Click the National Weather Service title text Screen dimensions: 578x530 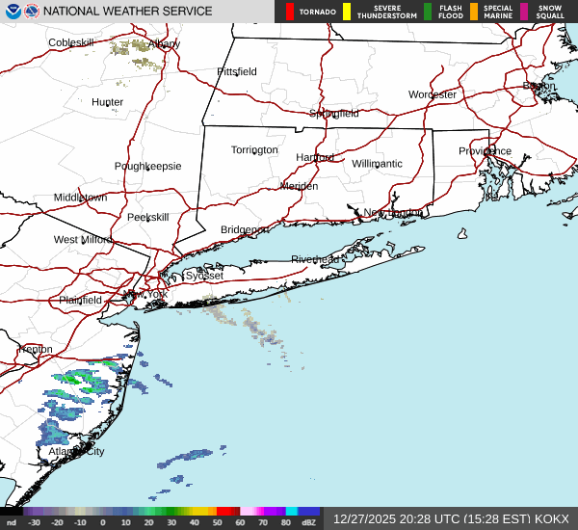pos(129,12)
